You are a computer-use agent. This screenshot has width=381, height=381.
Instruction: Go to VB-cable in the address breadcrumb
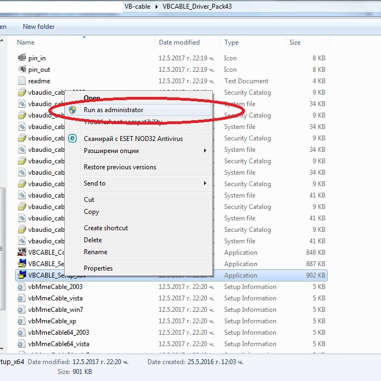coord(137,7)
